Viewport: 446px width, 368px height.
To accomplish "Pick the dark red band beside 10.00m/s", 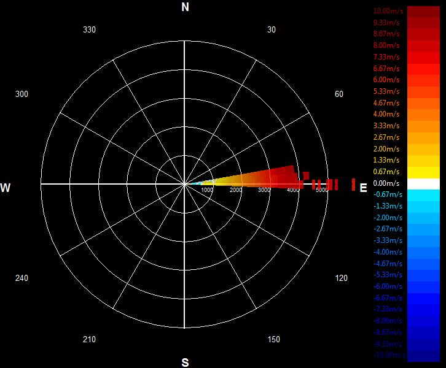I will [423, 12].
